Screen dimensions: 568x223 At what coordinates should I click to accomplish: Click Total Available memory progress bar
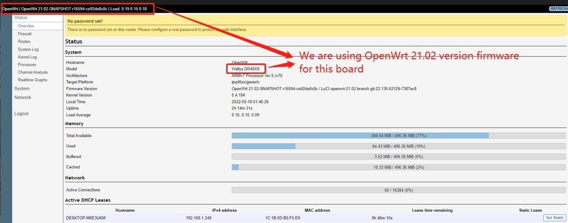[x=398, y=136]
